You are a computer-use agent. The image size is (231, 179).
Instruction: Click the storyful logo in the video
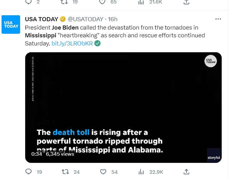point(214,158)
